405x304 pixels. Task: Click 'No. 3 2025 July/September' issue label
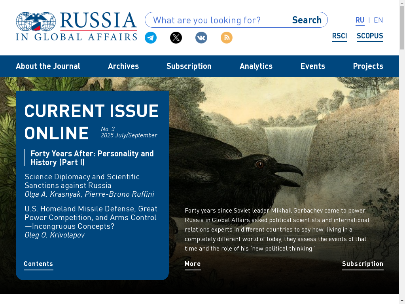(129, 132)
